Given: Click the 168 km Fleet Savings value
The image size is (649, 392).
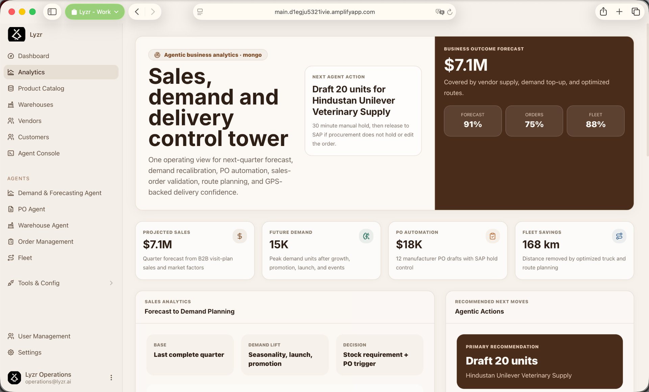Looking at the screenshot, I should [541, 245].
